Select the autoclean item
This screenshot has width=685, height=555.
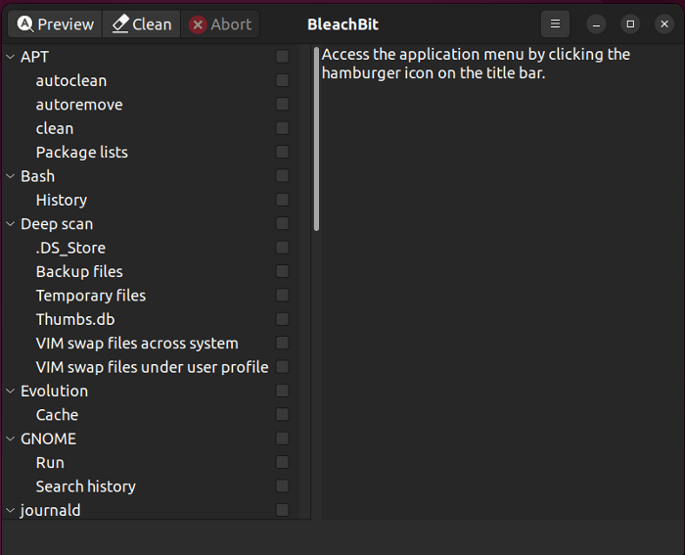(71, 81)
